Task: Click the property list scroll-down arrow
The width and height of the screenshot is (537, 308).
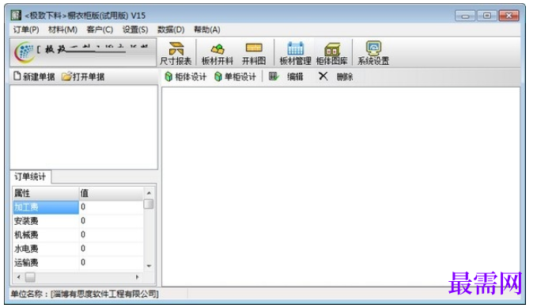Action: coord(149,266)
